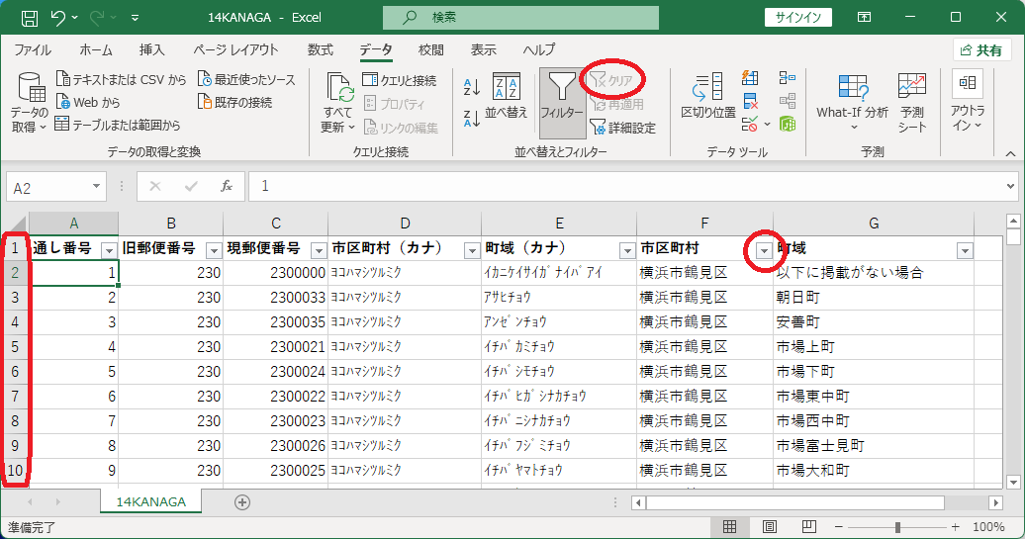Viewport: 1025px width, 539px height.
Task: Click 区切り位置 text to columns
Action: (708, 96)
